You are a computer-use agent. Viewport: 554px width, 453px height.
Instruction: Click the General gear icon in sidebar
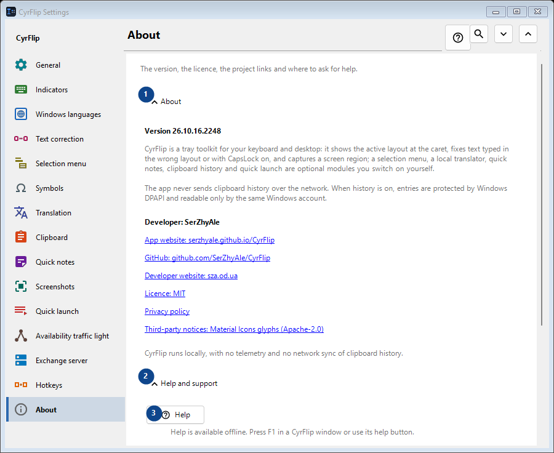21,65
